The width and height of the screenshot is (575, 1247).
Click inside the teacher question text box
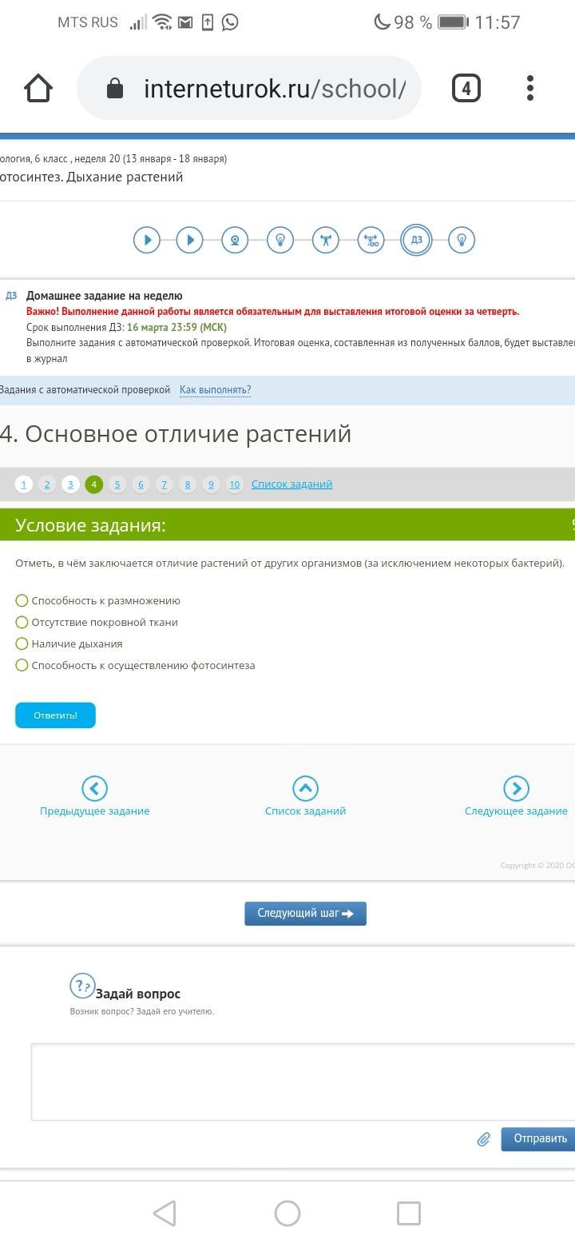pos(303,1082)
